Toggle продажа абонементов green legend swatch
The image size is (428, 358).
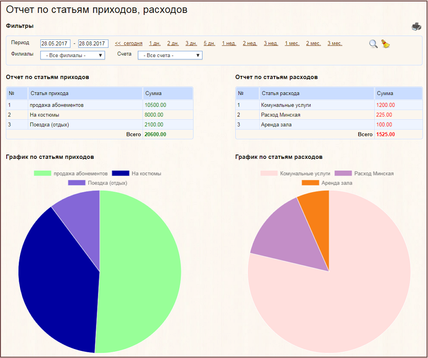coord(43,173)
